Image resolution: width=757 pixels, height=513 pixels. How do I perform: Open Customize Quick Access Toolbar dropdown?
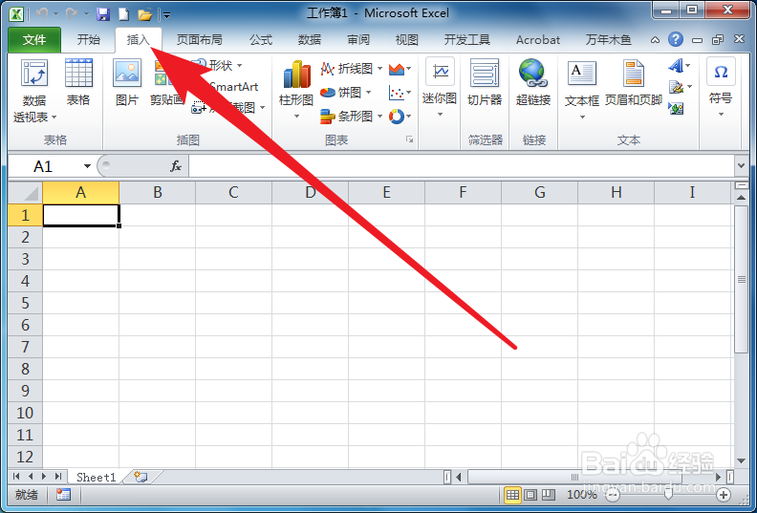point(166,15)
